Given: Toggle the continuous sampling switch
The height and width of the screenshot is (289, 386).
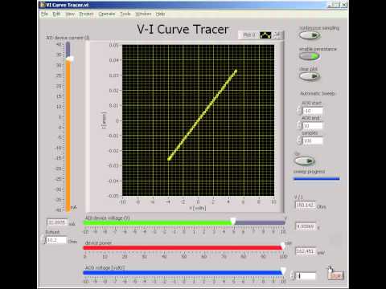Looking at the screenshot, I should (310, 35).
